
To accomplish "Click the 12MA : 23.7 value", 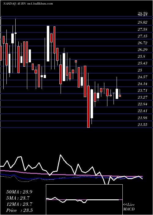I will [x=19, y=204].
